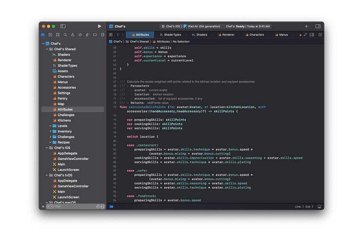
Task: Toggle the debug area at bottom right
Action: [x=319, y=207]
